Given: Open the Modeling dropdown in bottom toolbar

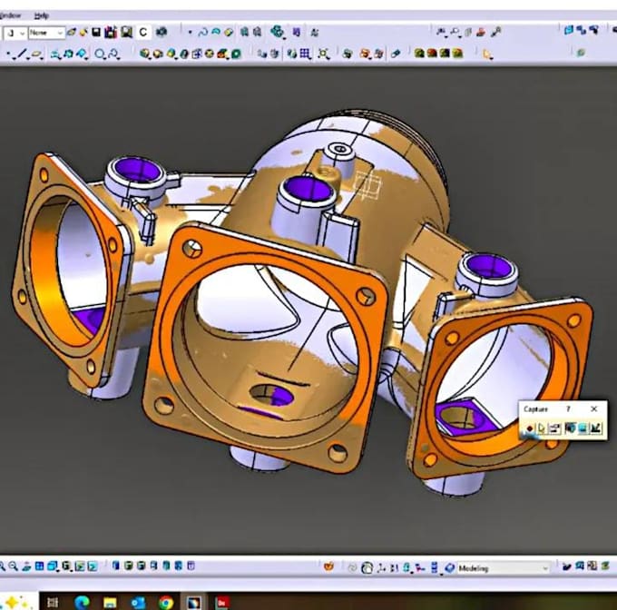Looking at the screenshot, I should click(x=504, y=568).
